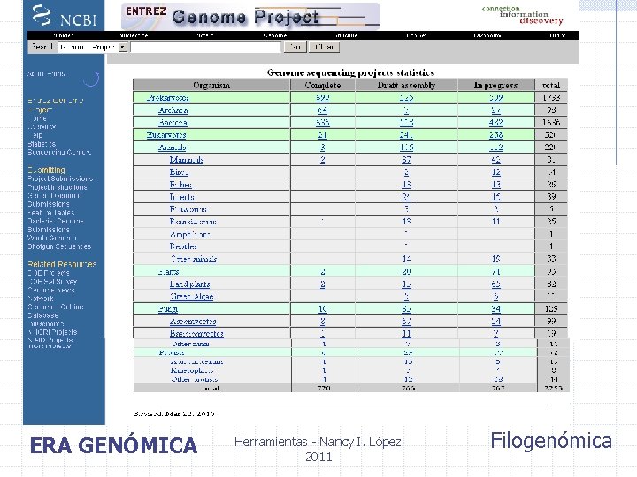Click the curved arrow beside About Entrez
The height and width of the screenshot is (477, 637).
[92, 79]
